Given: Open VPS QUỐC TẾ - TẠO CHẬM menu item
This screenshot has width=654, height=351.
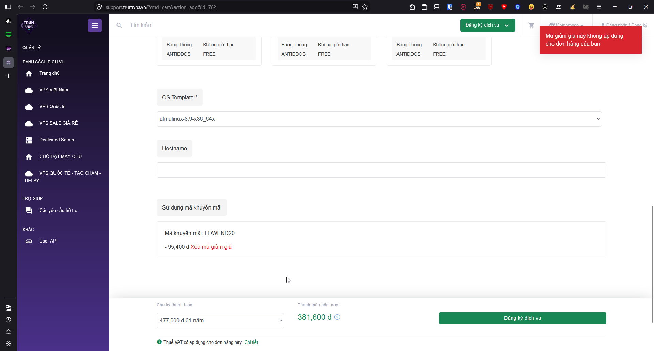Looking at the screenshot, I should 63,177.
